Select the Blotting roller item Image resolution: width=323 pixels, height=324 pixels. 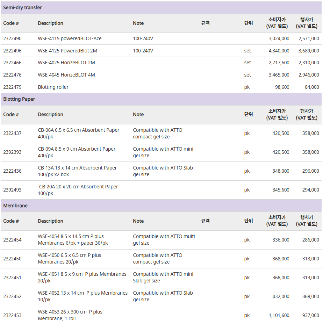click(x=53, y=87)
